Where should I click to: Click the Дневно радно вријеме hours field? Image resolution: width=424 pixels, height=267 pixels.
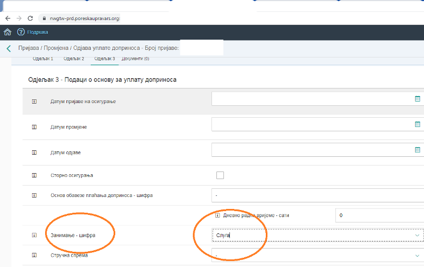379,215
